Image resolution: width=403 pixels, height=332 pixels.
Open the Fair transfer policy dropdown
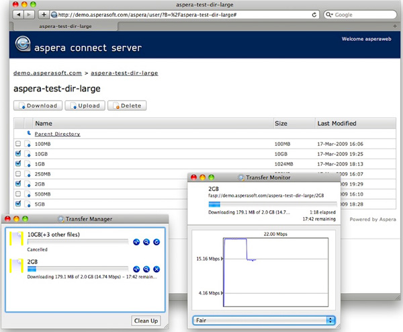click(263, 320)
